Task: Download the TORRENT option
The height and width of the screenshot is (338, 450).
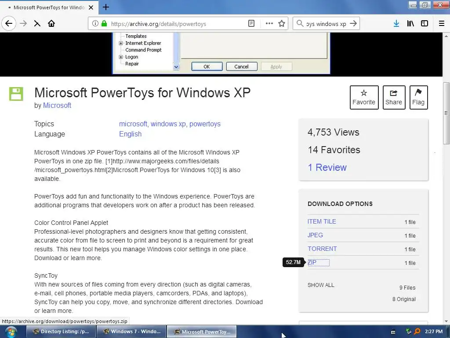Action: point(322,249)
